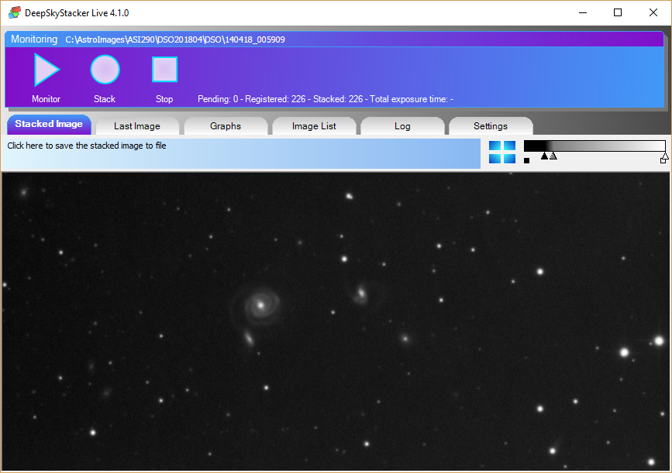Viewport: 672px width, 473px height.
Task: View the Log tab
Action: [x=402, y=126]
